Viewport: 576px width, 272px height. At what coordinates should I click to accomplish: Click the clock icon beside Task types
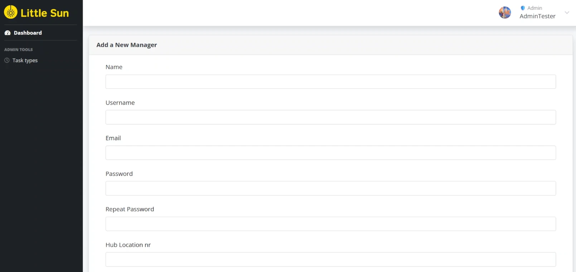point(7,61)
